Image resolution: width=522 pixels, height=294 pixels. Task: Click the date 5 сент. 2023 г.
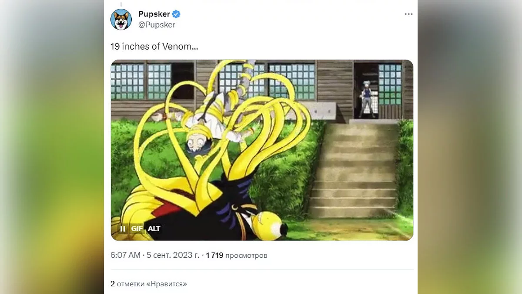173,255
